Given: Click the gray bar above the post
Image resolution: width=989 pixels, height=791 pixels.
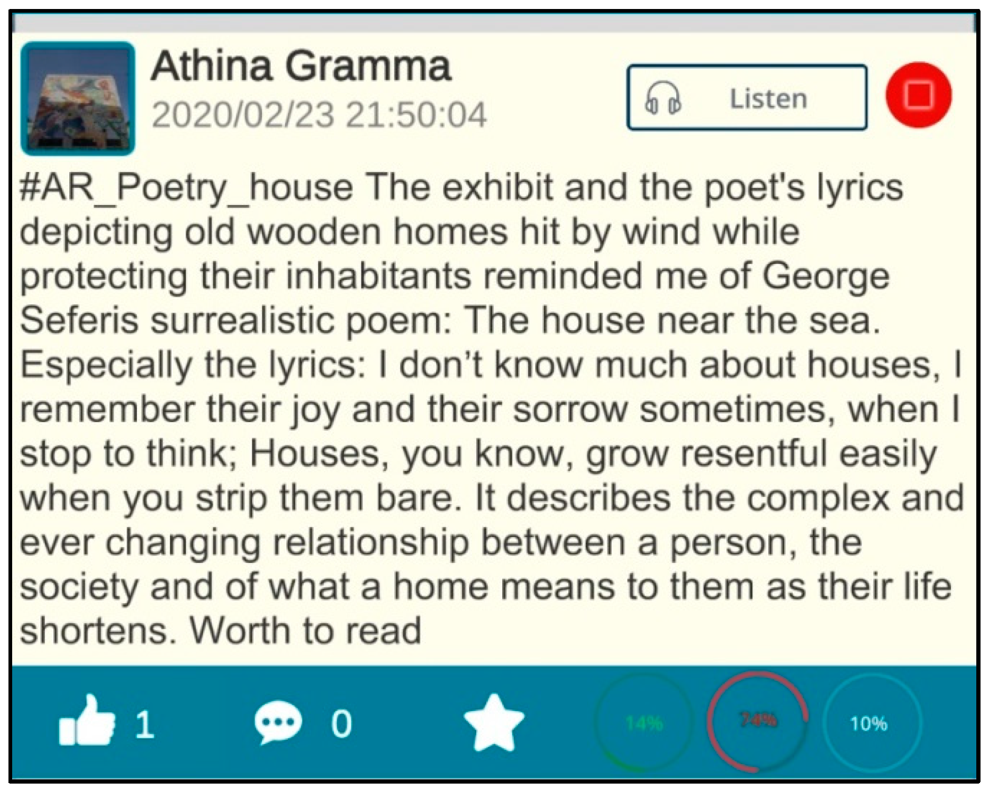Looking at the screenshot, I should click(494, 23).
